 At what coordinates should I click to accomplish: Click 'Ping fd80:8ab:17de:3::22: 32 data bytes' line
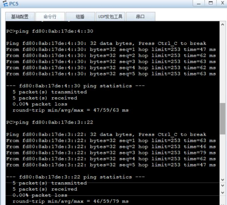pyautogui.click(x=106, y=134)
